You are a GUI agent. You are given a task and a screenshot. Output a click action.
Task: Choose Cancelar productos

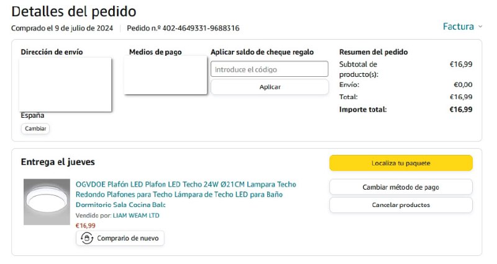click(x=401, y=205)
